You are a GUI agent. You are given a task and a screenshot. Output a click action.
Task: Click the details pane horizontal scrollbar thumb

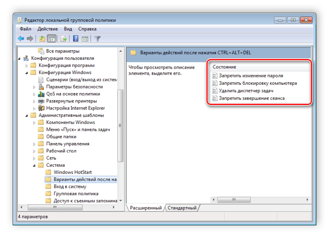[234, 200]
